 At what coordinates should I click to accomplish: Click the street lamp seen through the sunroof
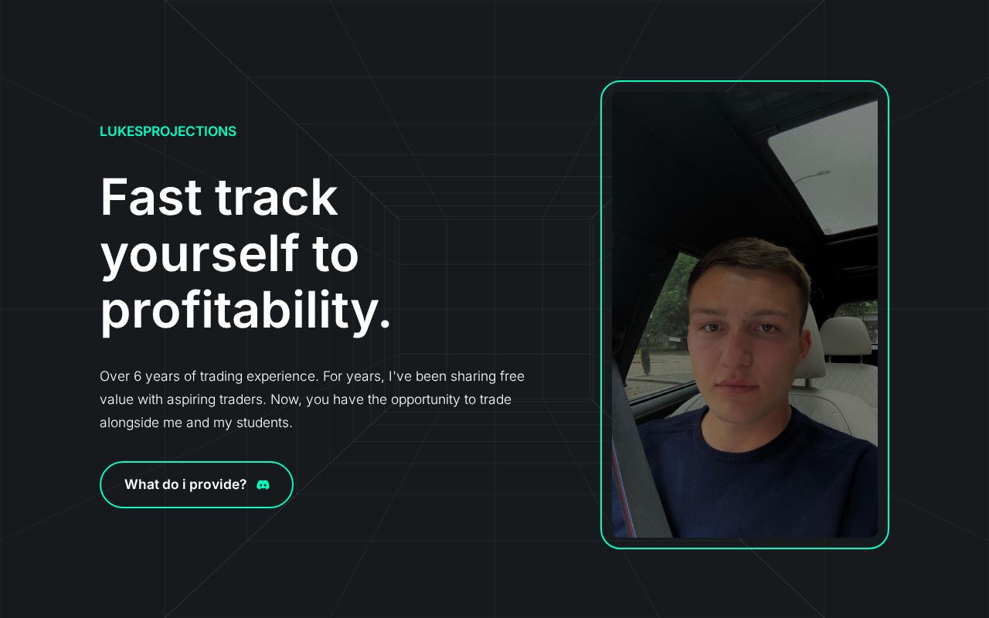[811, 176]
